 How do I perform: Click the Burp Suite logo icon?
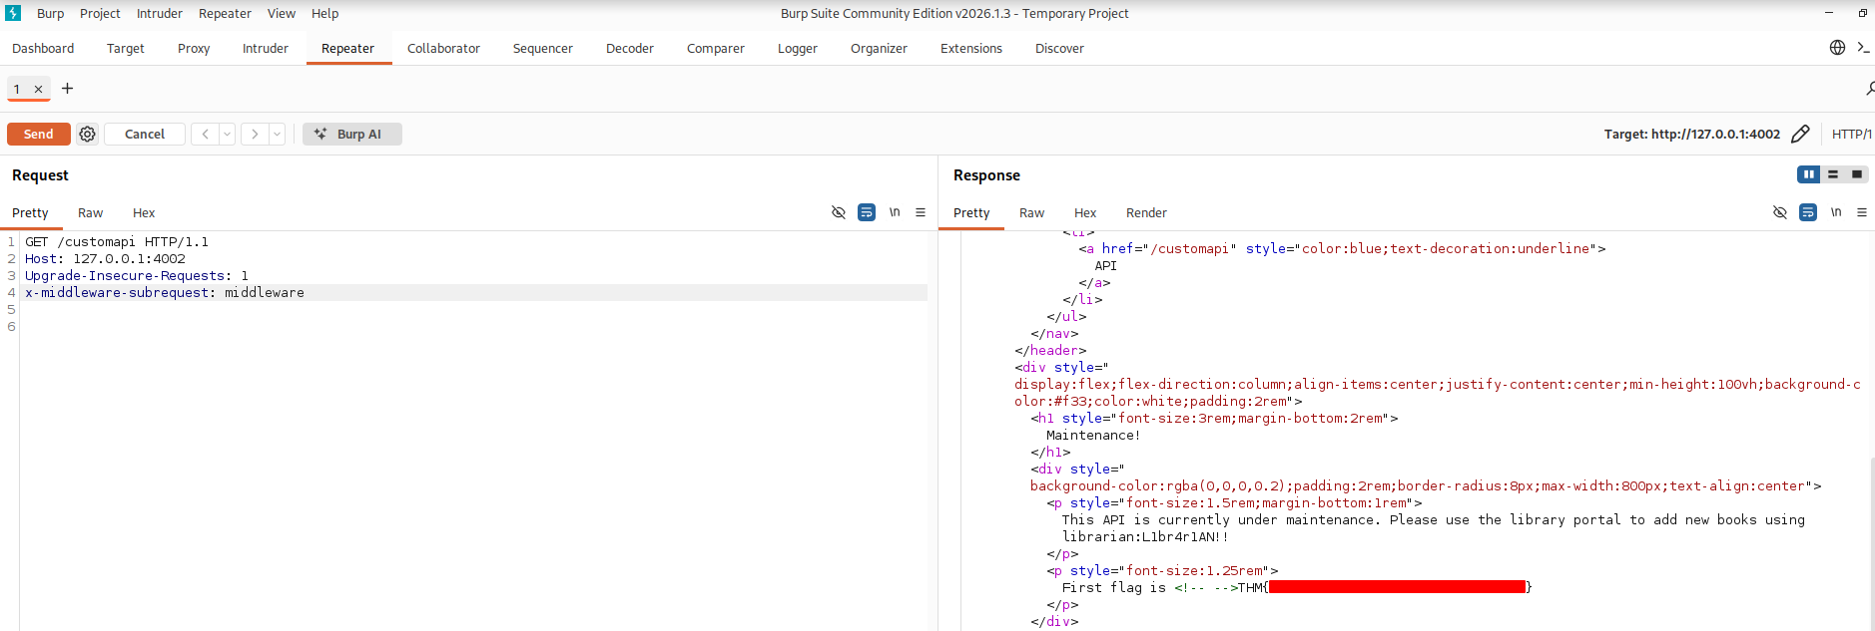[x=13, y=13]
